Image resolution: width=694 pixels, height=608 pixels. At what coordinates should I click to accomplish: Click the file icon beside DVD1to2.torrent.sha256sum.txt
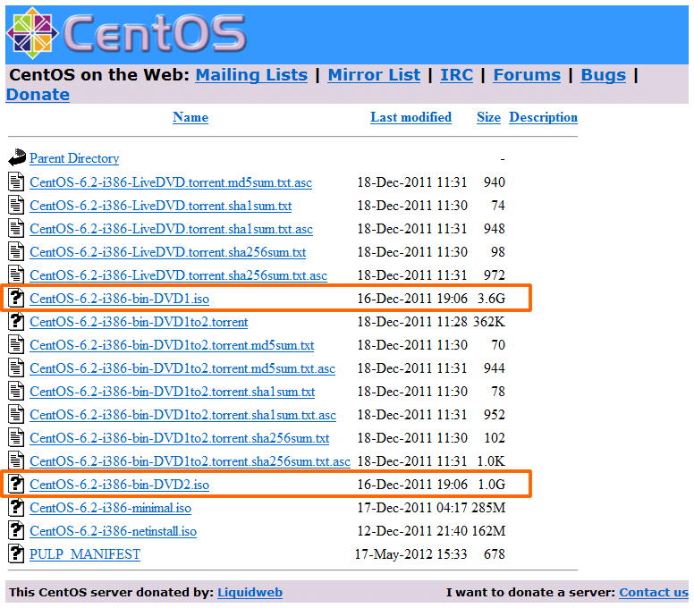pyautogui.click(x=16, y=437)
